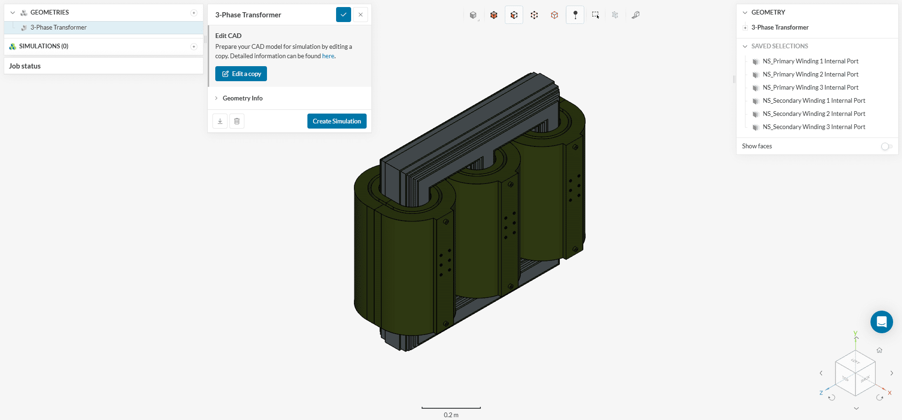Expand the 3-Phase Transformer geometry tree node
The image size is (902, 420).
point(745,28)
